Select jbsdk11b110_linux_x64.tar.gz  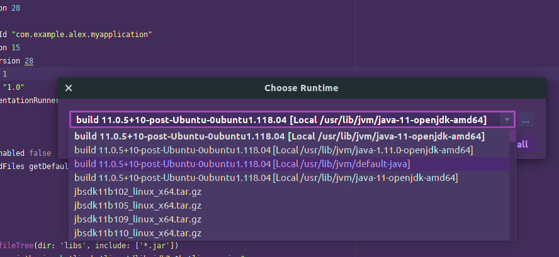click(x=289, y=233)
